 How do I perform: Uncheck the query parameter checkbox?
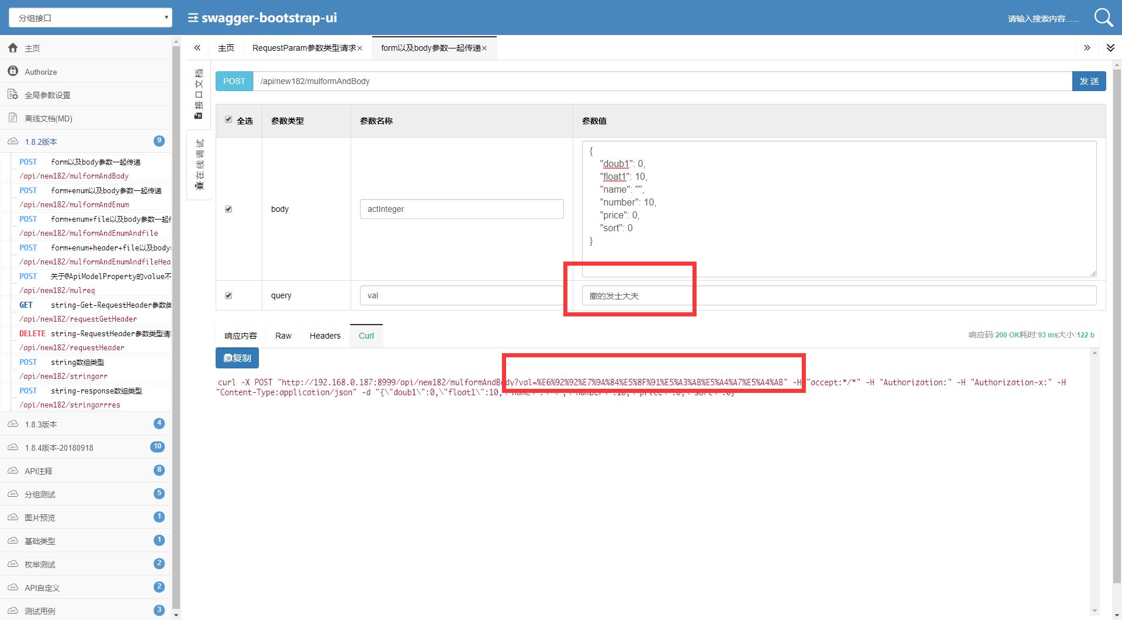coord(228,295)
